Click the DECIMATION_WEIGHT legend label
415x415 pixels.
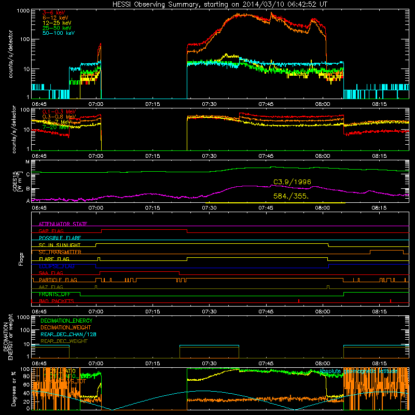pyautogui.click(x=66, y=327)
